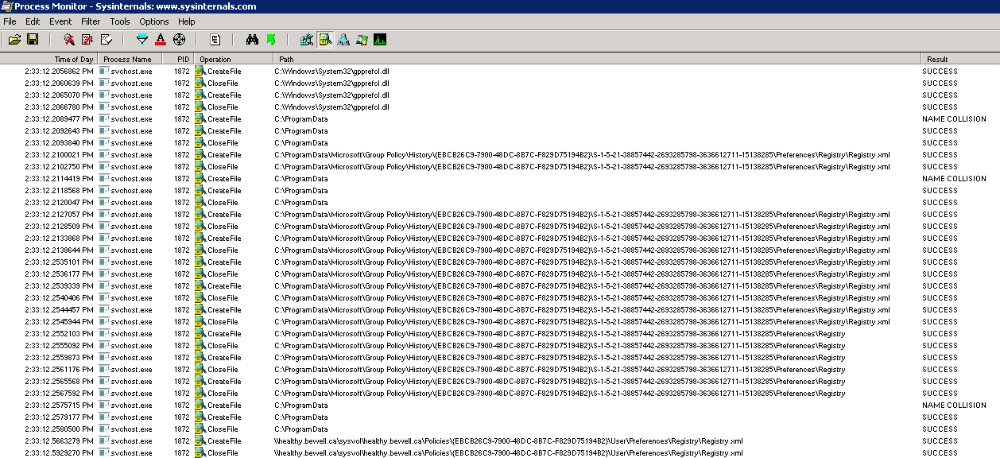
Task: Click the Save floppy disk icon
Action: pos(33,39)
